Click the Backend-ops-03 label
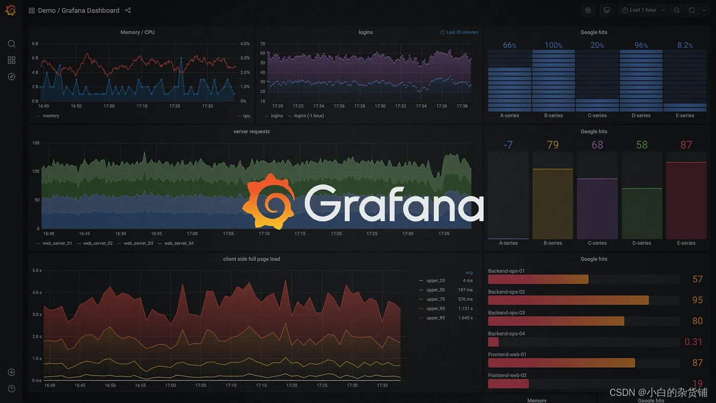 506,313
